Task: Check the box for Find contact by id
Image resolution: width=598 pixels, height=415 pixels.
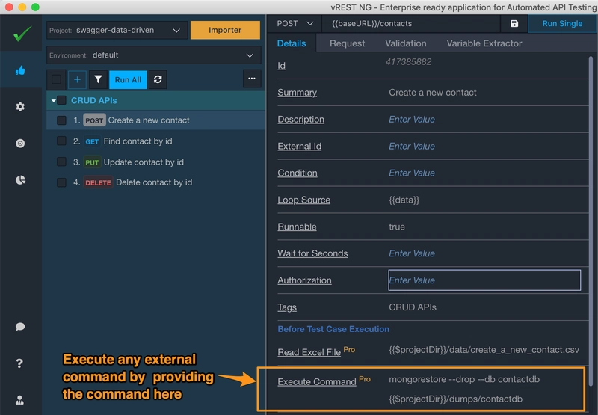Action: pyautogui.click(x=61, y=141)
